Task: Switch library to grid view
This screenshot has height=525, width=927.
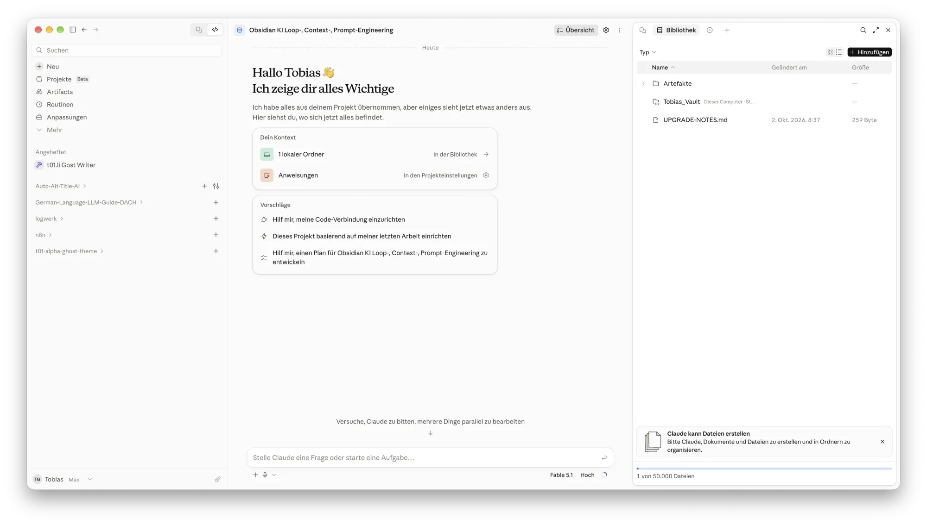Action: 830,52
